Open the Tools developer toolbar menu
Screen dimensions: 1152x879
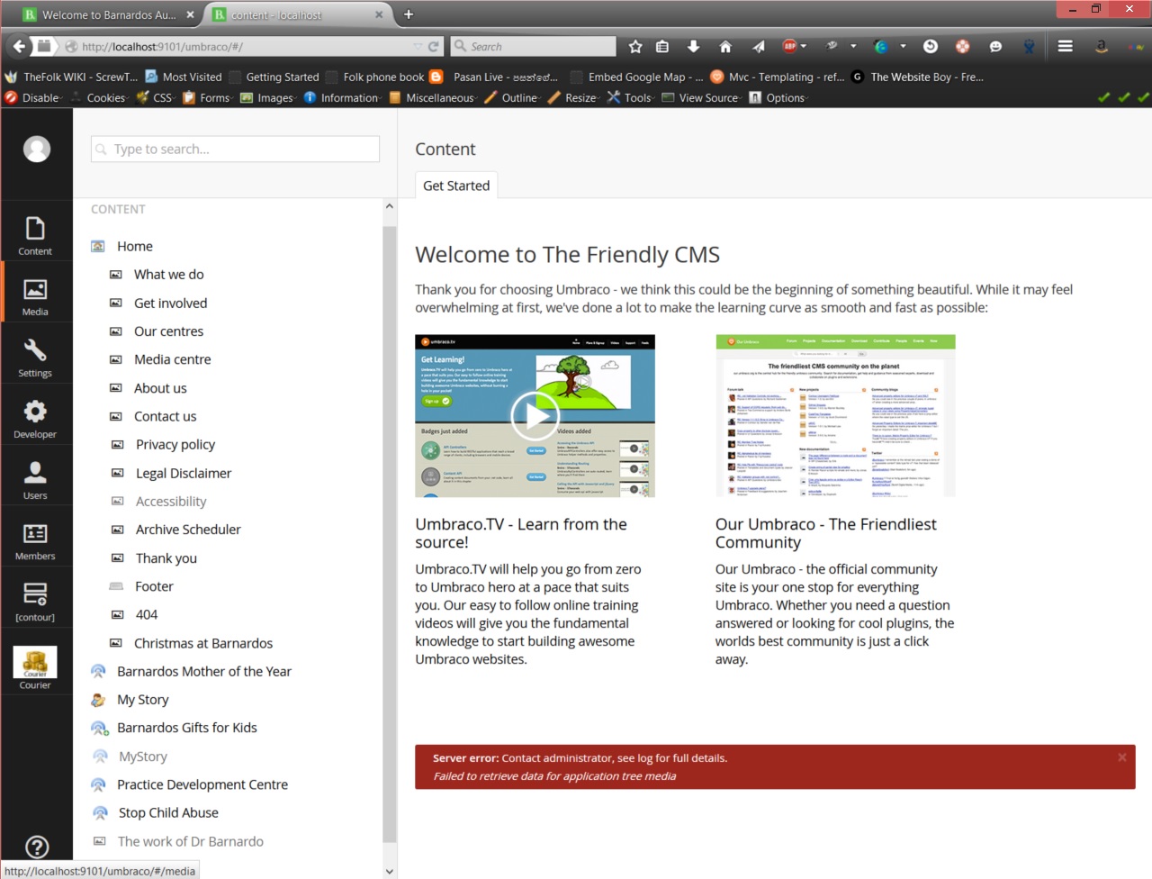tap(631, 97)
